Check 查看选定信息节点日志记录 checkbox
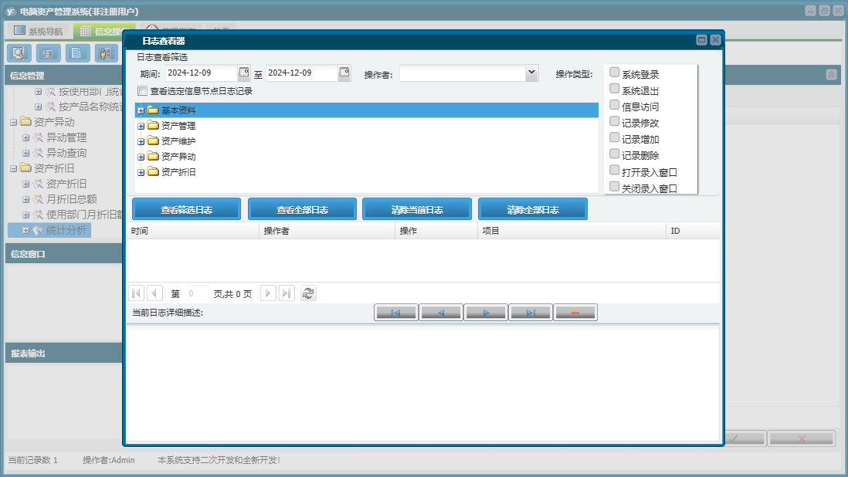The height and width of the screenshot is (477, 848). click(143, 91)
